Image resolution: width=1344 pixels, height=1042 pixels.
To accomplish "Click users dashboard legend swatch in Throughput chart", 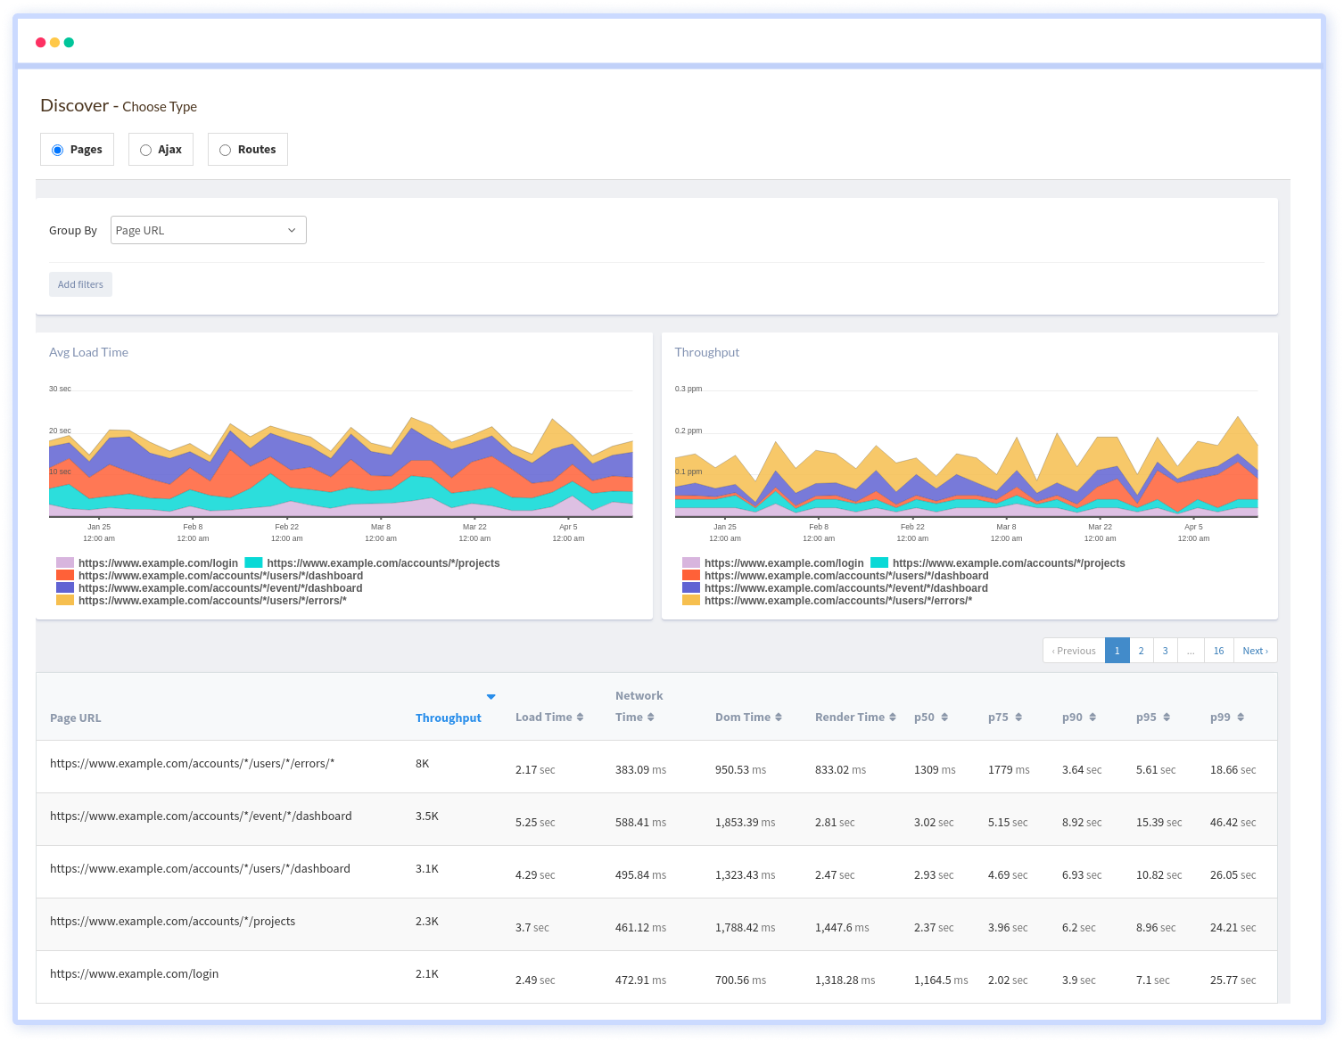I will [x=691, y=575].
